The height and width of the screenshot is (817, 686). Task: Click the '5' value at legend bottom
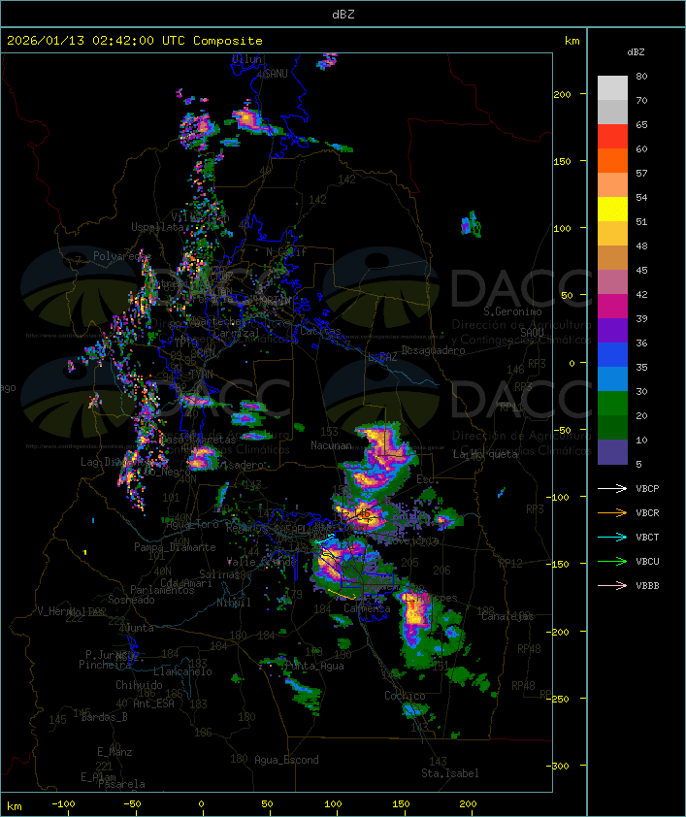click(x=638, y=464)
